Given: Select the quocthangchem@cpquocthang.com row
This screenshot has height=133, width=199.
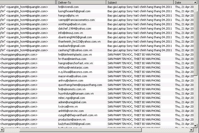Looking at the screenshot, I should (x=97, y=85).
